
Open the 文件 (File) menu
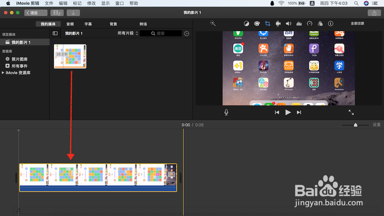tap(49, 3)
